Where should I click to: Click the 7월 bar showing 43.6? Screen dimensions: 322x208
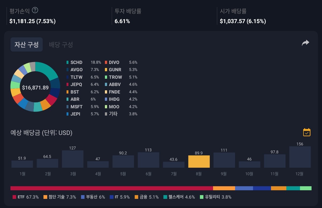(174, 165)
